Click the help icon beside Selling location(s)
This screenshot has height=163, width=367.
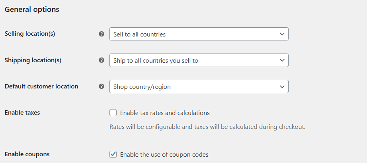point(102,34)
